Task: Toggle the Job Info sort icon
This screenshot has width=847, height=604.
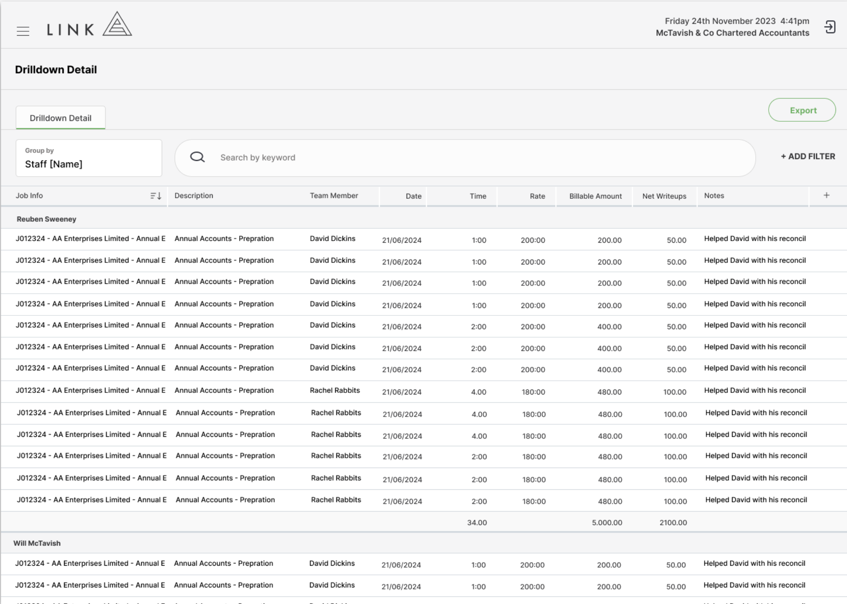Action: point(156,196)
